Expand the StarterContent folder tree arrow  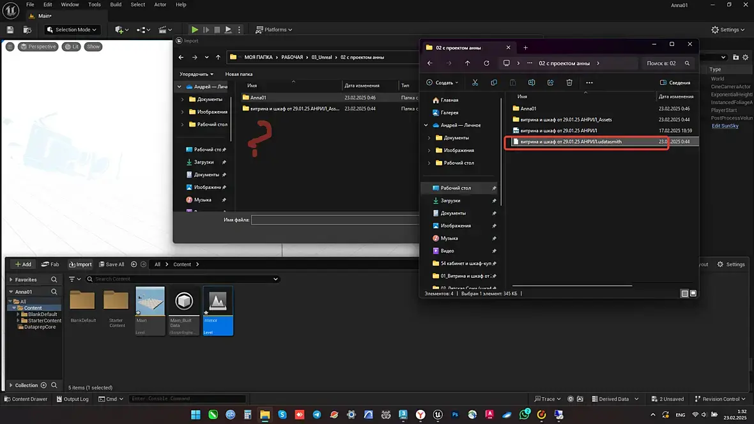point(19,321)
